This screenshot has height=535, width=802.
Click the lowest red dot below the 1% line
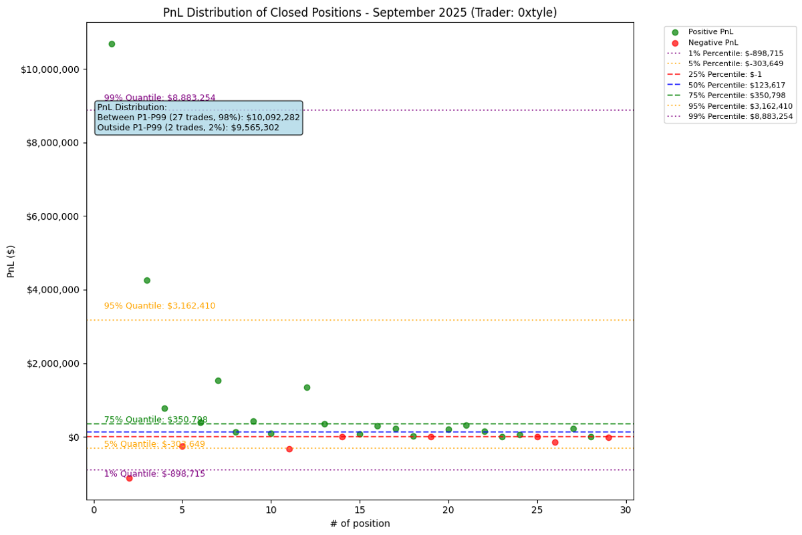129,478
